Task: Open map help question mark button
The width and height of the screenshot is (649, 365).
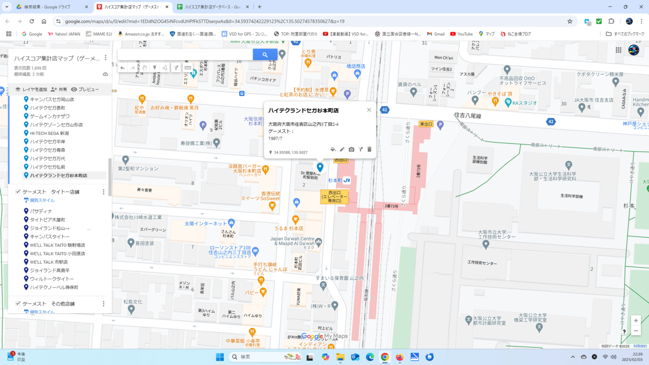Action: tap(624, 331)
